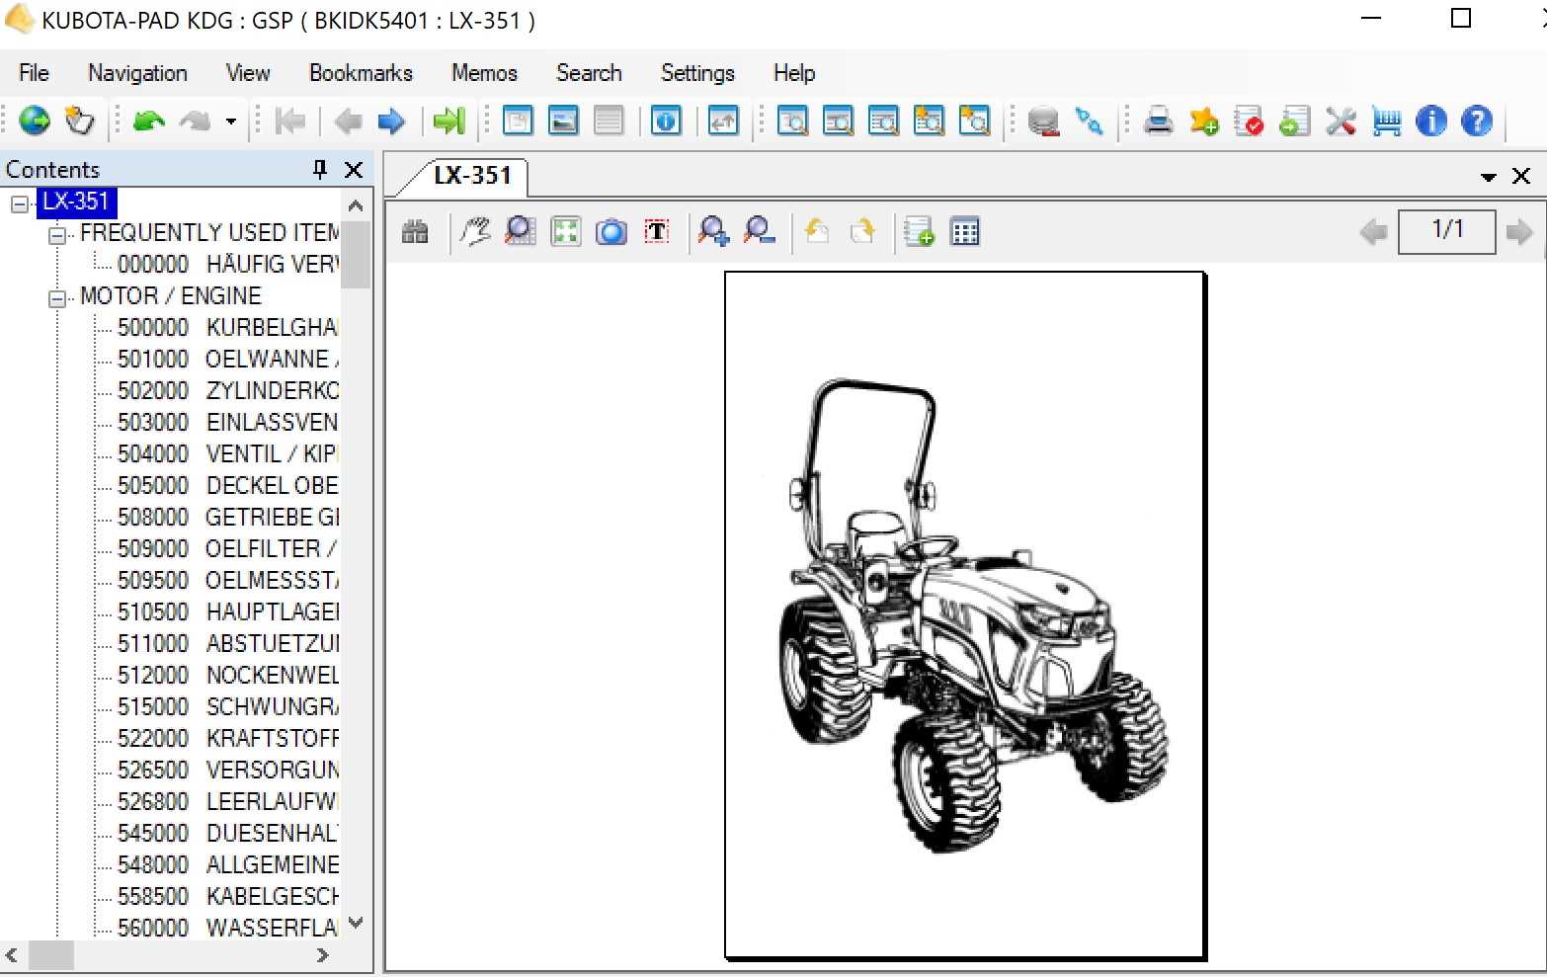The image size is (1547, 977).
Task: Click the blue link connection icon
Action: 1089,122
